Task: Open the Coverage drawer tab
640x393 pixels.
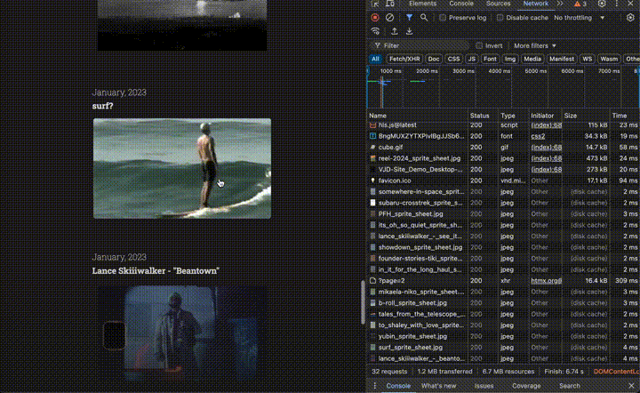Action: [x=526, y=386]
